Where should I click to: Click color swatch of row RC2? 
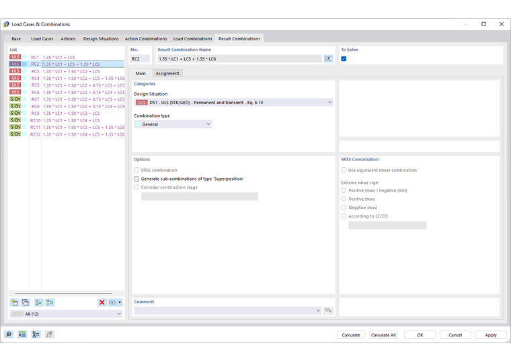coord(24,64)
